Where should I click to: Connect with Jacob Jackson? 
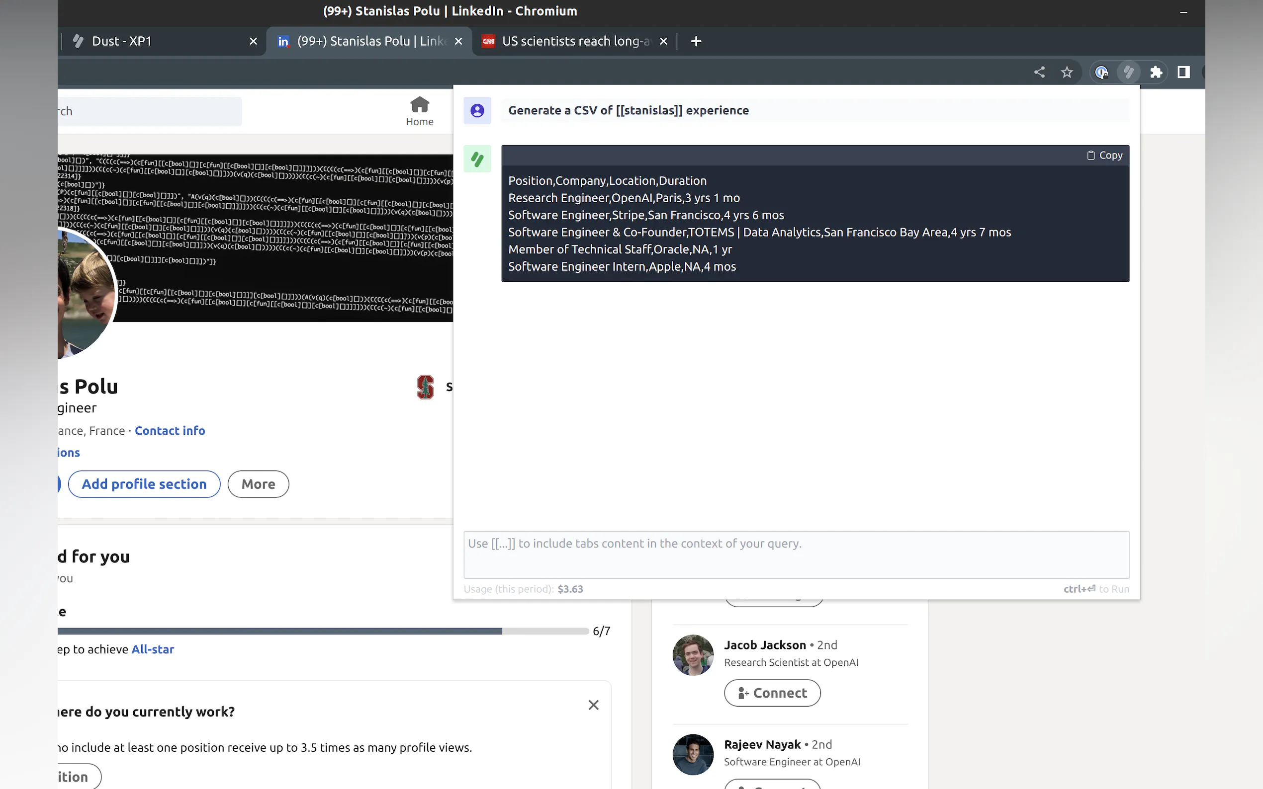772,693
